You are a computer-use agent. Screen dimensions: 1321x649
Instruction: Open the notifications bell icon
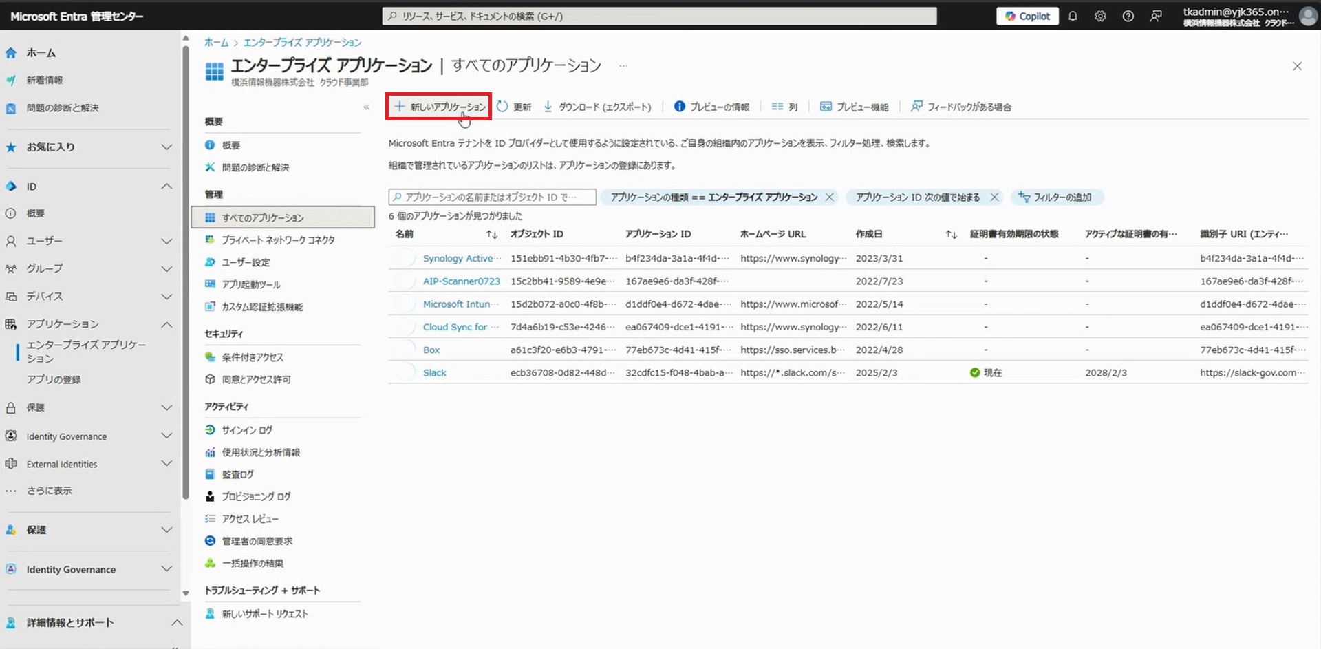point(1073,16)
